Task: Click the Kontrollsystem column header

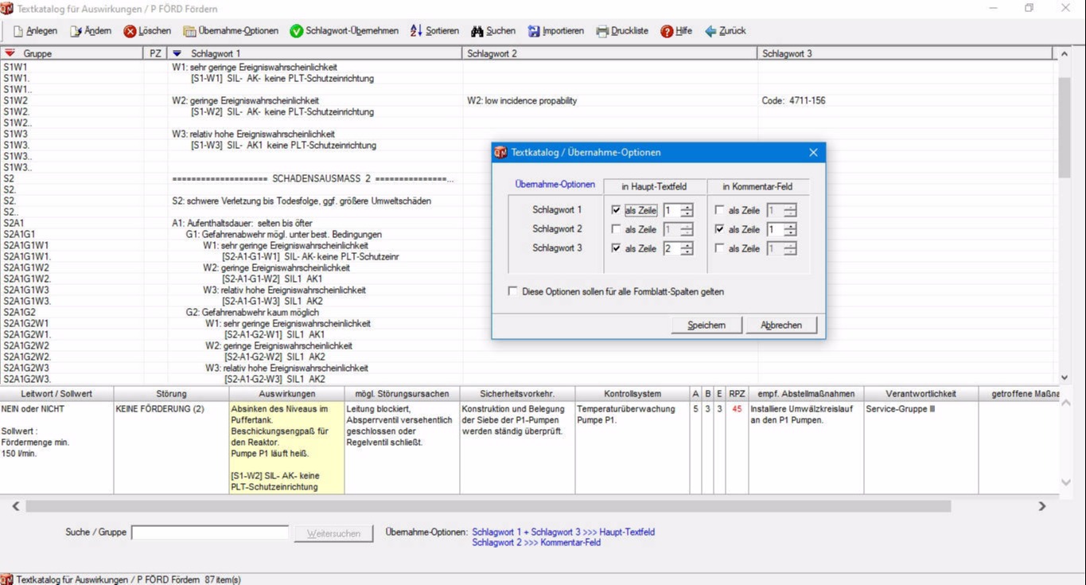Action: point(632,394)
